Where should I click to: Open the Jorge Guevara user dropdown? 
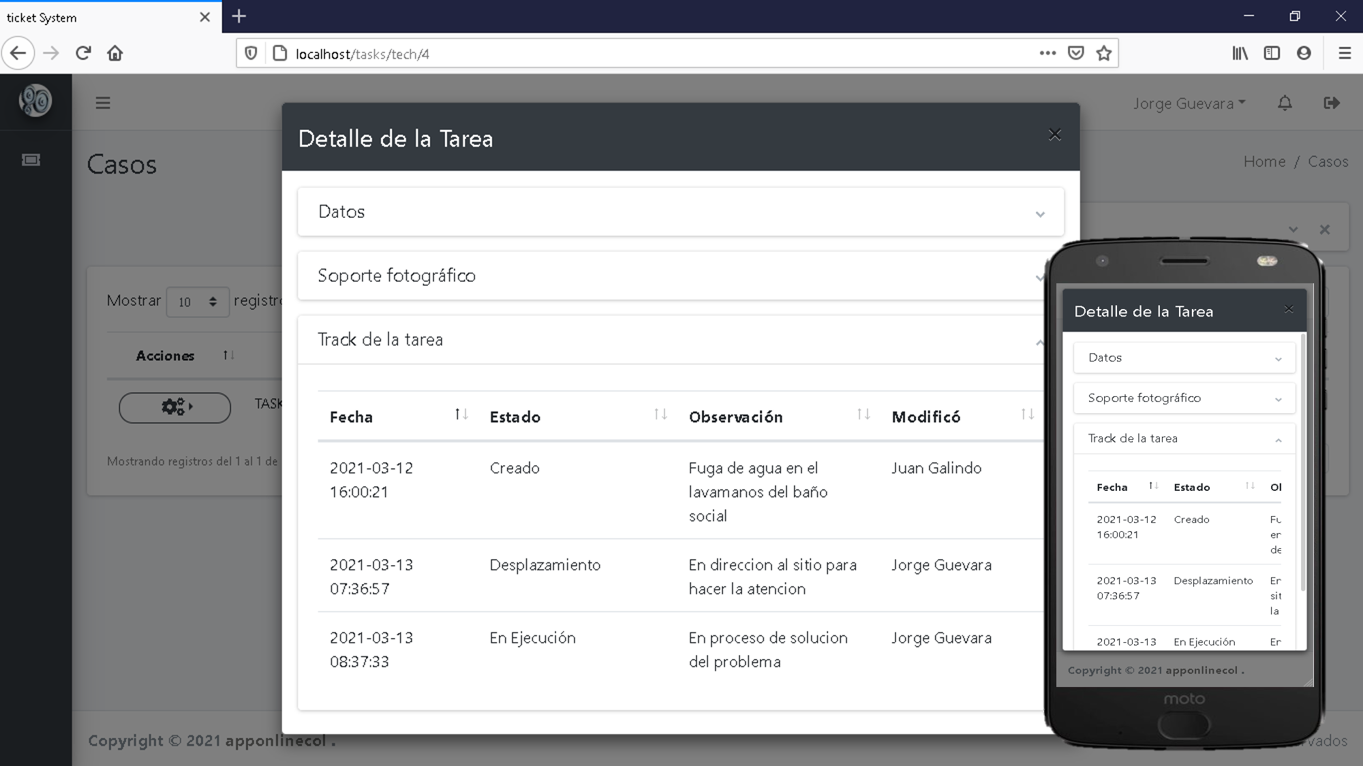tap(1189, 103)
